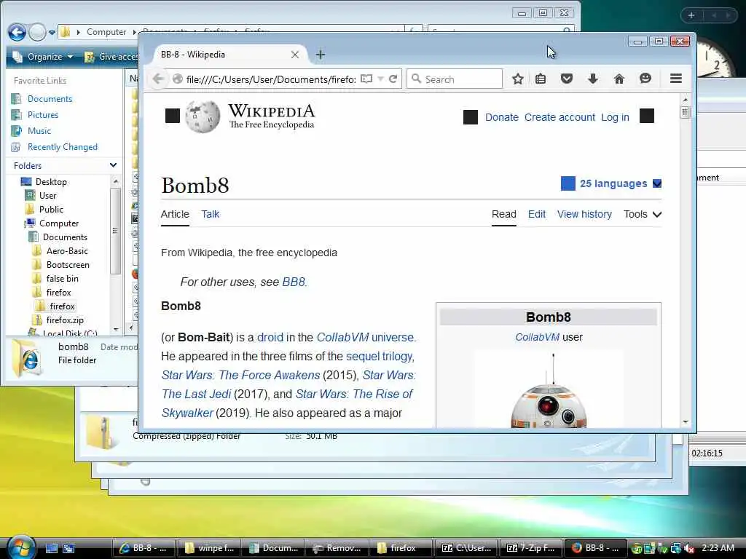This screenshot has height=559, width=746.
Task: Open the sequel trilogy link
Action: (x=380, y=356)
